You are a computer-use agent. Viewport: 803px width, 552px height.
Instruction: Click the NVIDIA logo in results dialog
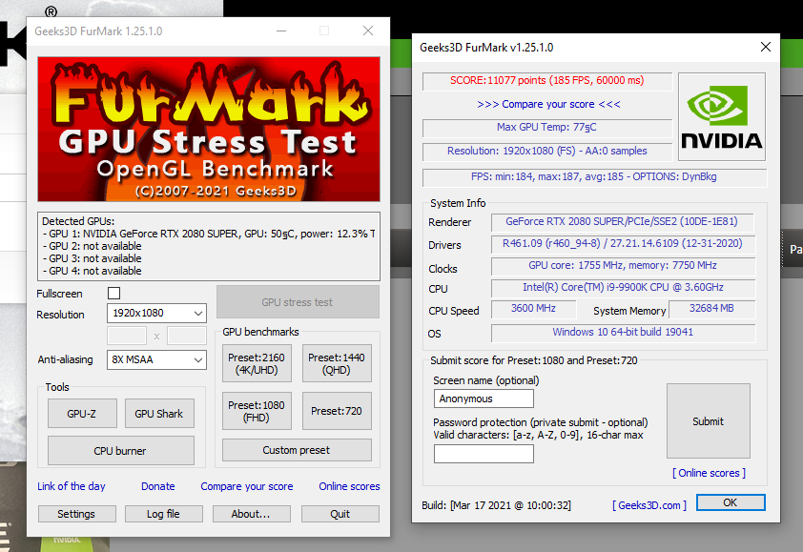point(722,116)
